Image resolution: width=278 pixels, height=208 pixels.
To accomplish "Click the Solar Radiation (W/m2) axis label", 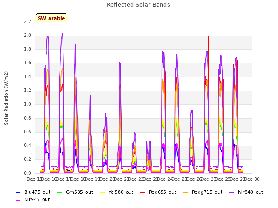I will click(x=6, y=98).
